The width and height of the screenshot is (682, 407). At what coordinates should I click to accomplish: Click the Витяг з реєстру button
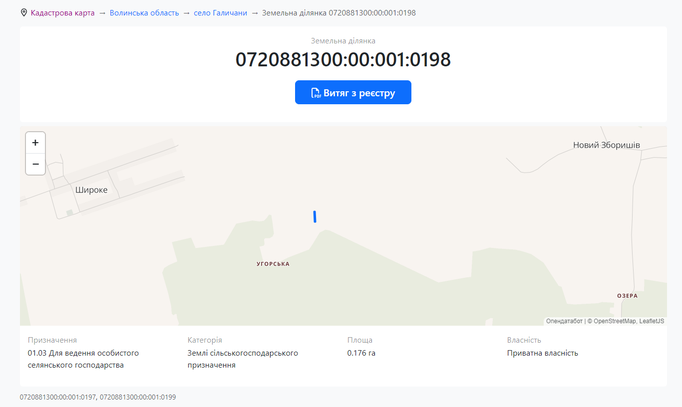pos(353,93)
